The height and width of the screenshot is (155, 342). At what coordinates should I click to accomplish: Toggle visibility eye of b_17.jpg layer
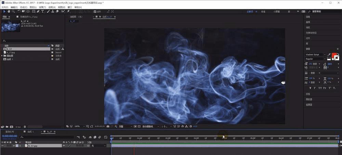click(x=3, y=146)
